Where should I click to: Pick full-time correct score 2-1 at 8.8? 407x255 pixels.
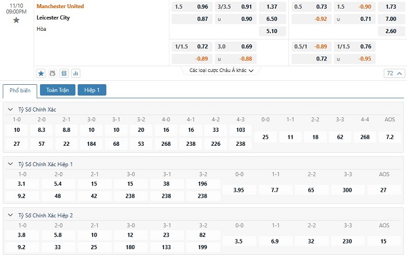click(x=66, y=130)
